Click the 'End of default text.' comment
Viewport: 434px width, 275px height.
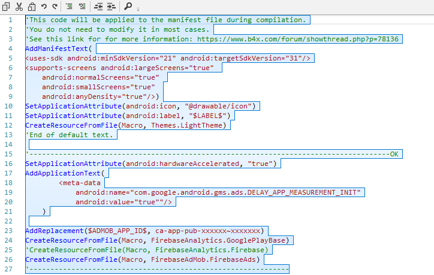pyautogui.click(x=69, y=135)
